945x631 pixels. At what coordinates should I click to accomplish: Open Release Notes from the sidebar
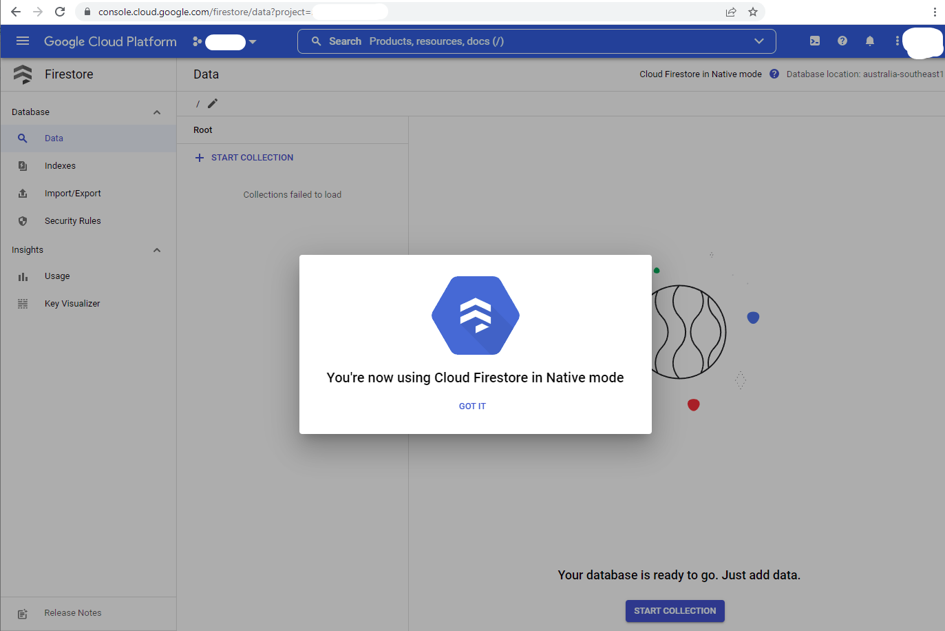pos(72,613)
